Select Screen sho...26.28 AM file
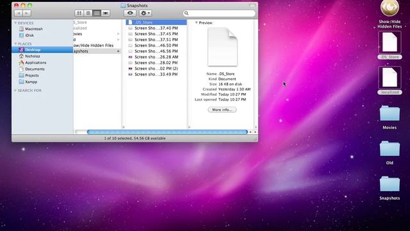Viewport: 410px width, 231px height. [156, 57]
